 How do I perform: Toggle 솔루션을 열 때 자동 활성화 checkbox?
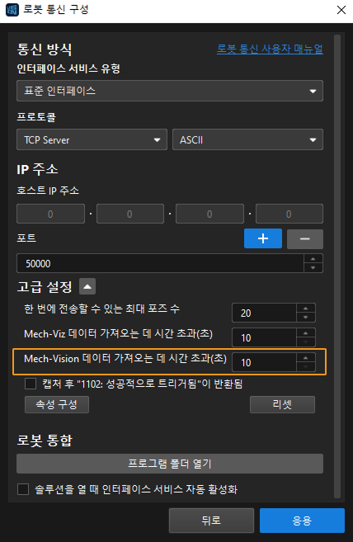[x=23, y=489]
